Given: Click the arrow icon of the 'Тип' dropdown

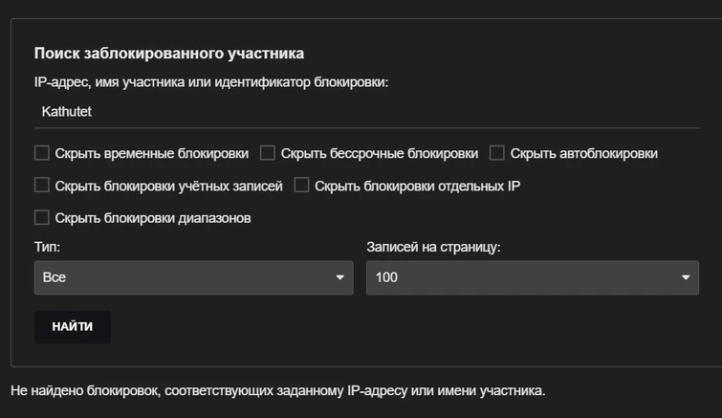Looking at the screenshot, I should click(x=339, y=277).
